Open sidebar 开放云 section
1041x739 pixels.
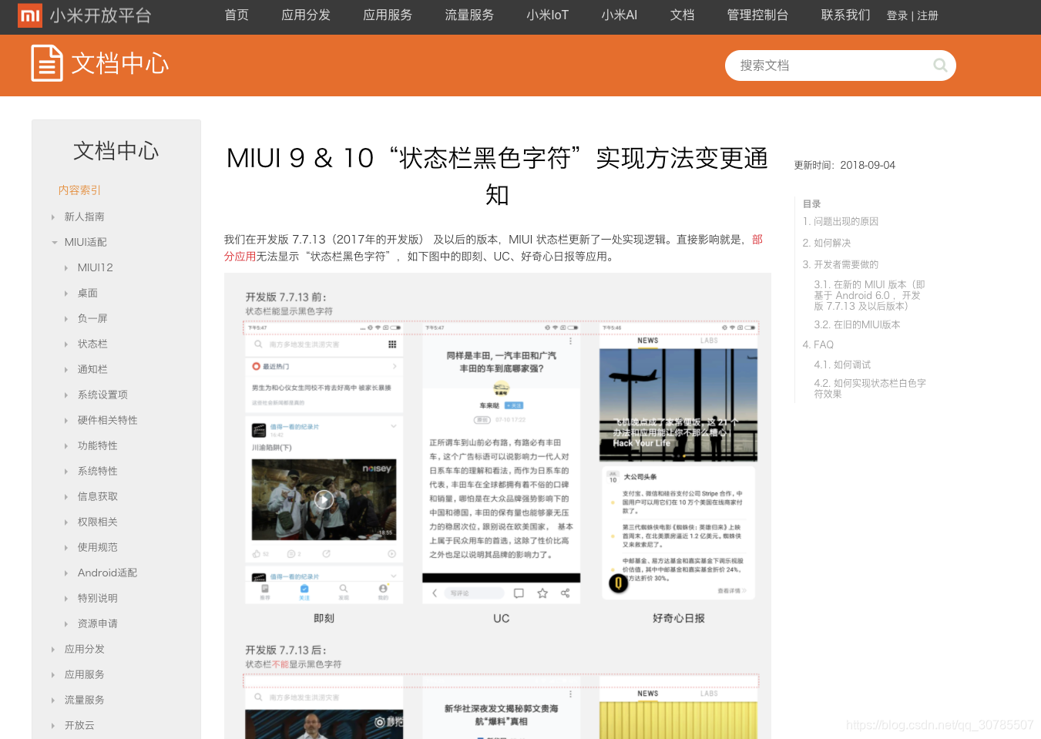(x=79, y=725)
